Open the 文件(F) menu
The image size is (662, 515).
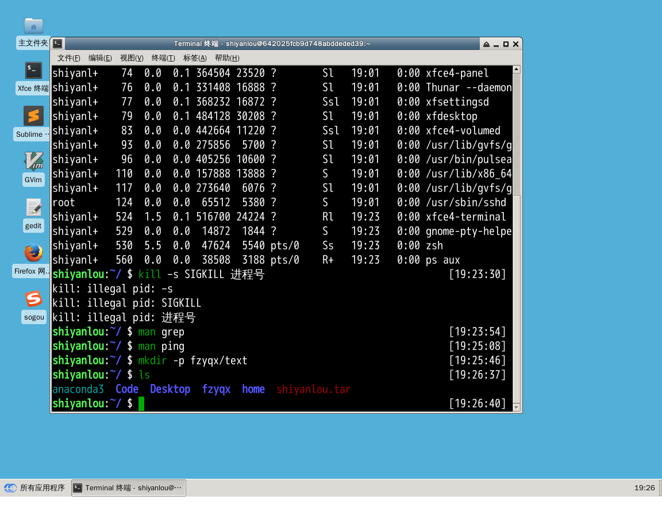(x=68, y=58)
